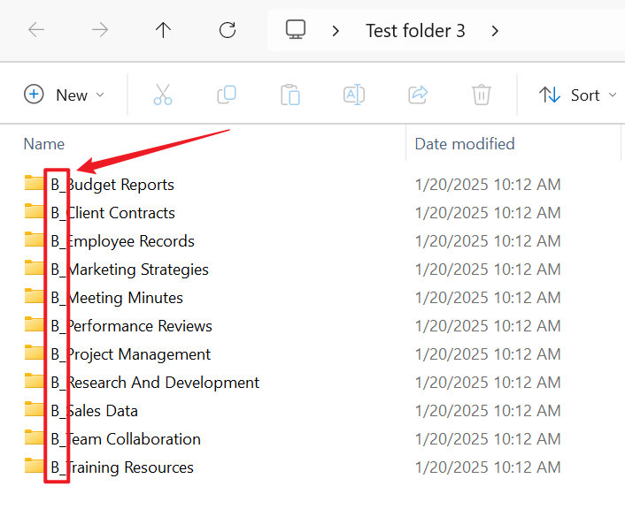
Task: Select the B_Sales Data folder
Action: pos(94,411)
